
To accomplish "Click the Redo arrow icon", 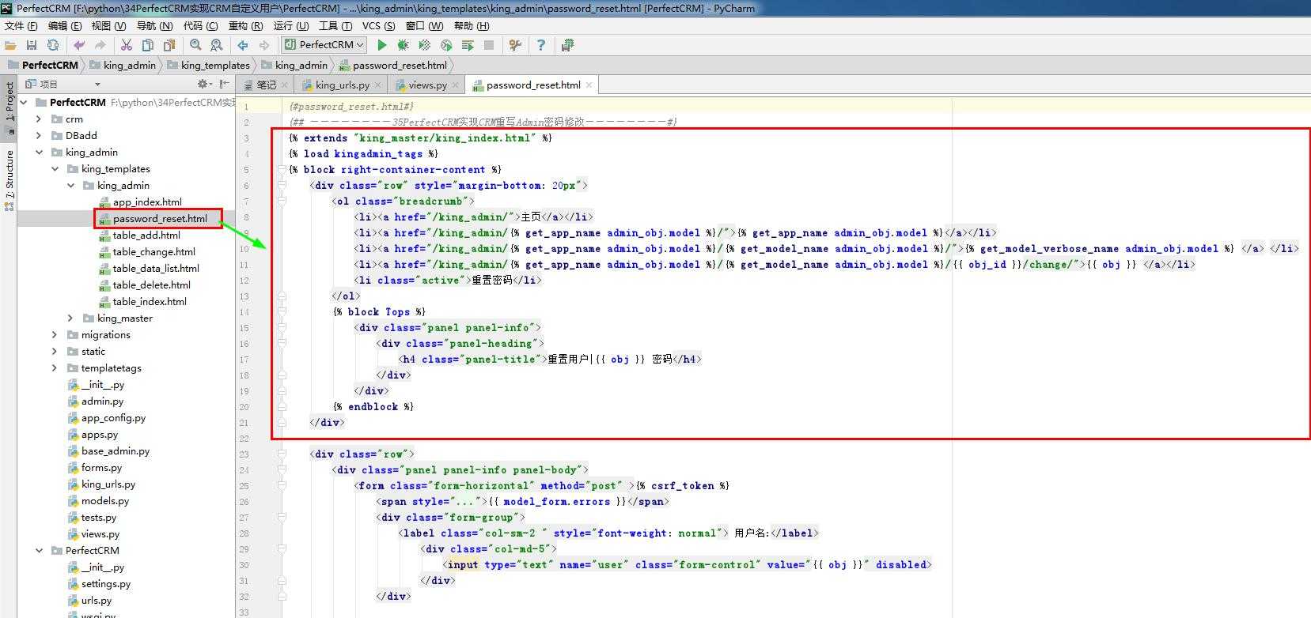I will tap(100, 45).
